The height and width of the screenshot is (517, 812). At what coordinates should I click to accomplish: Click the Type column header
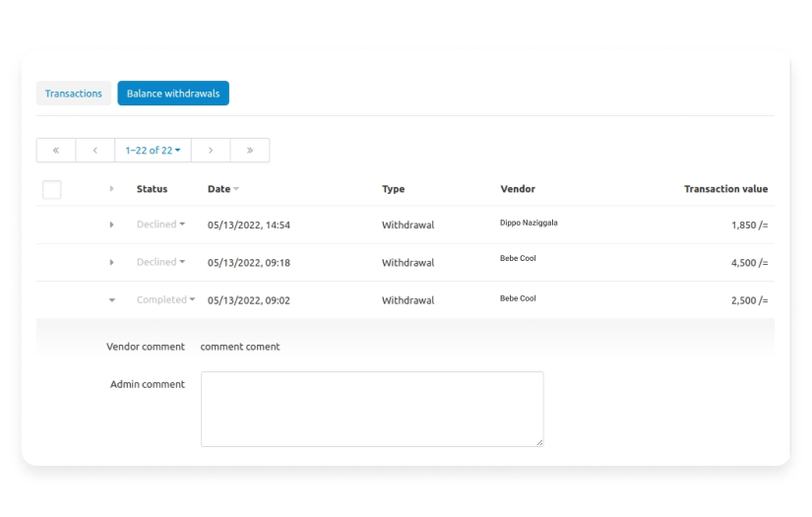(x=393, y=189)
